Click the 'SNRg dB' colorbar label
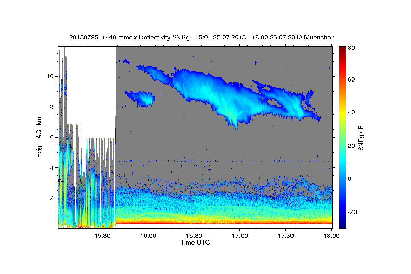Image resolution: width=411 pixels, height=274 pixels. coord(361,138)
